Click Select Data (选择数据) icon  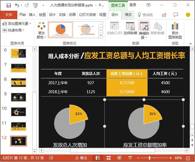[x=130, y=28]
